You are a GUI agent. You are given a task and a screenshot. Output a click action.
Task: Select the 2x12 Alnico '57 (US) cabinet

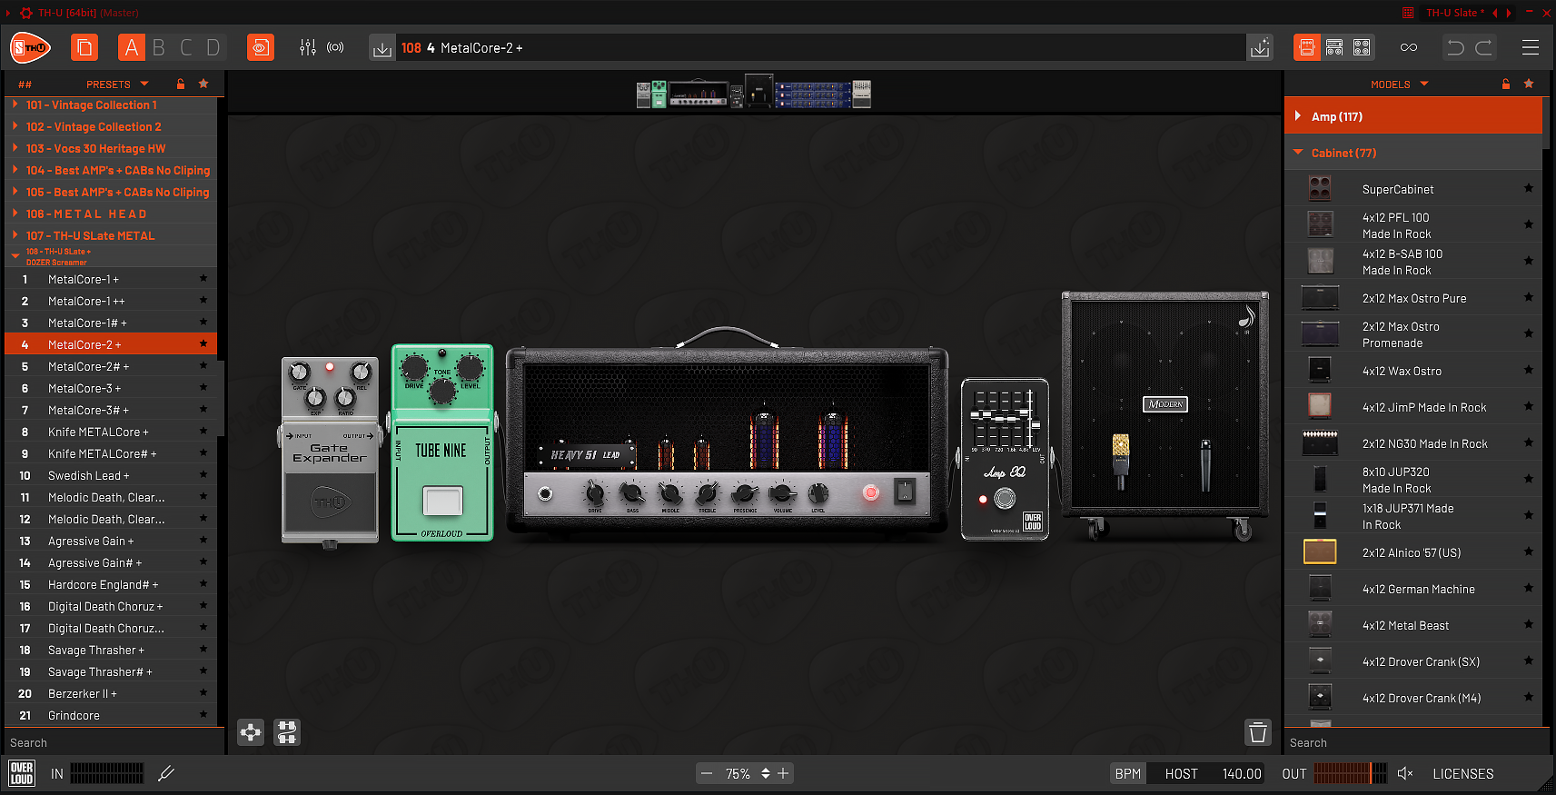click(1414, 552)
